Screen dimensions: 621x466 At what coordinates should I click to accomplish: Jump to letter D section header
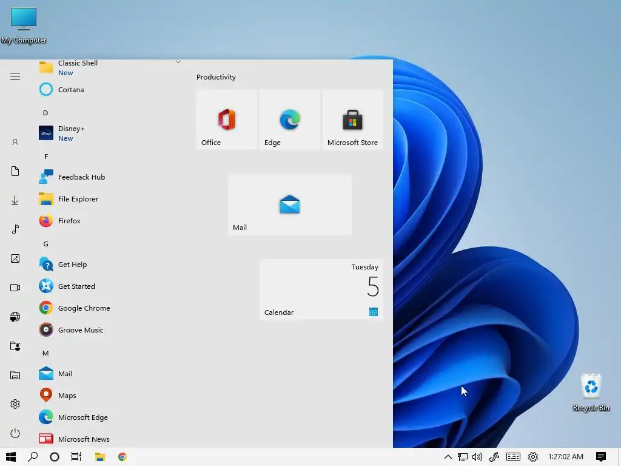(x=45, y=113)
